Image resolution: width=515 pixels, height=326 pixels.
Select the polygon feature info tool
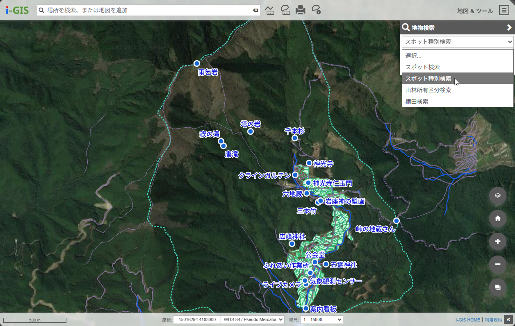tap(316, 10)
